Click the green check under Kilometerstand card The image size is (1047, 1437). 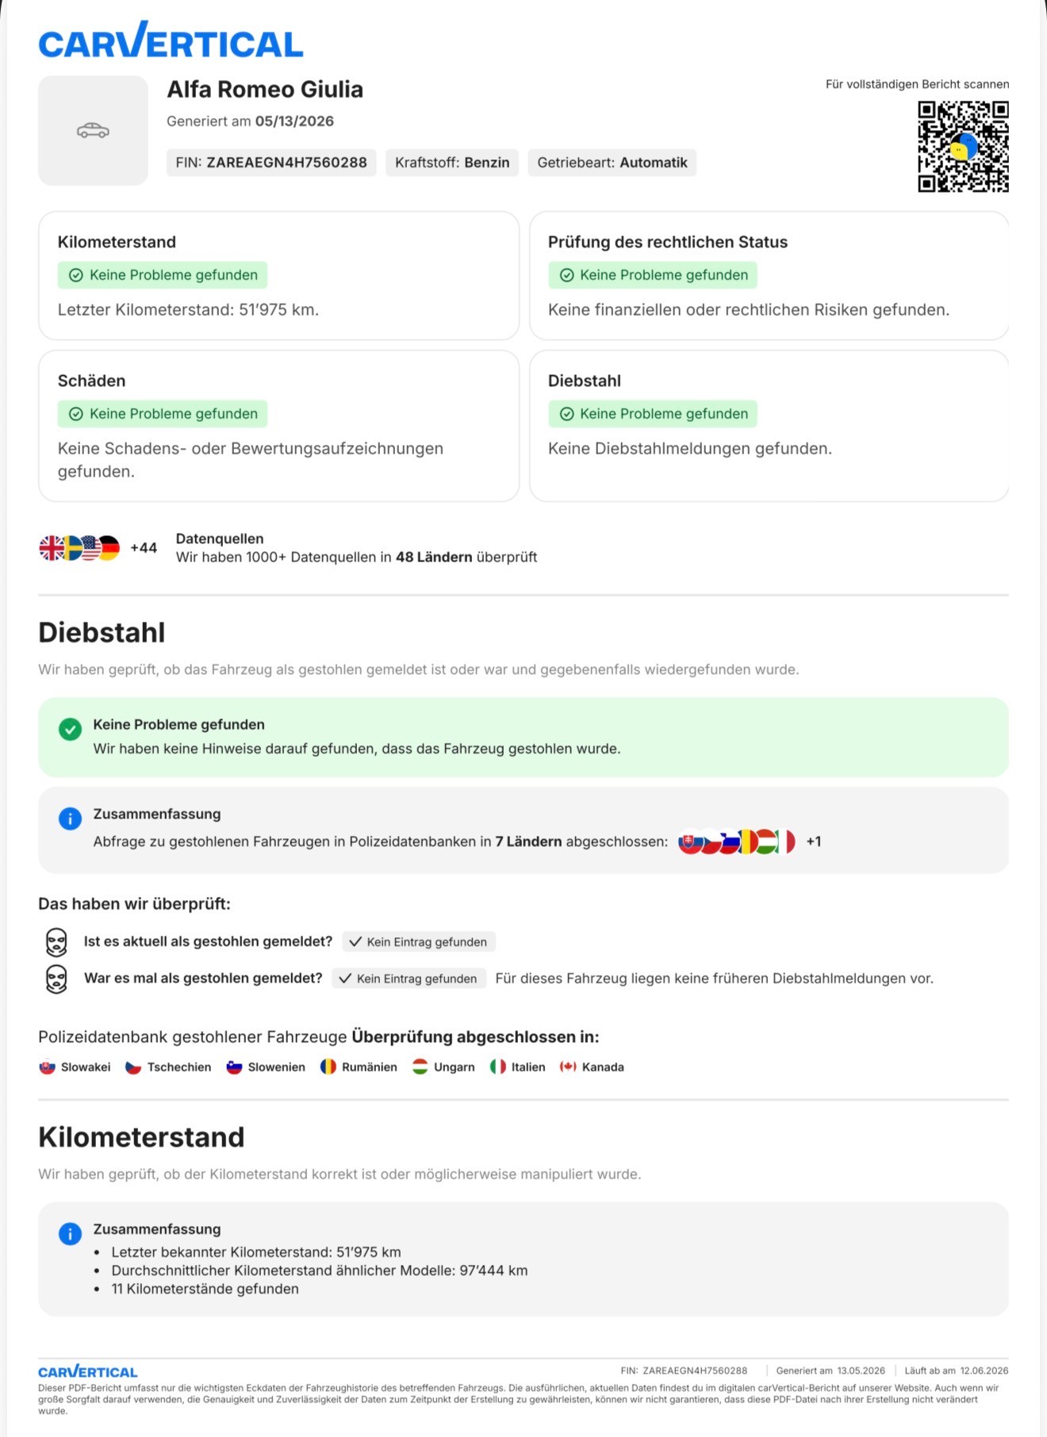tap(76, 275)
